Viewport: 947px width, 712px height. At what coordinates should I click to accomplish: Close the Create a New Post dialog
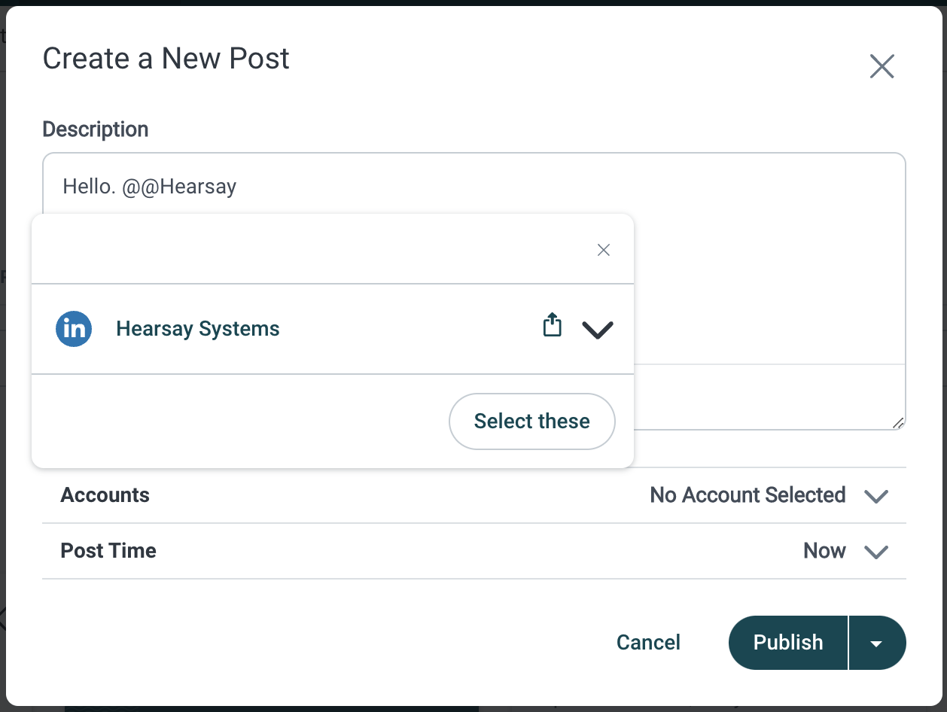tap(882, 66)
